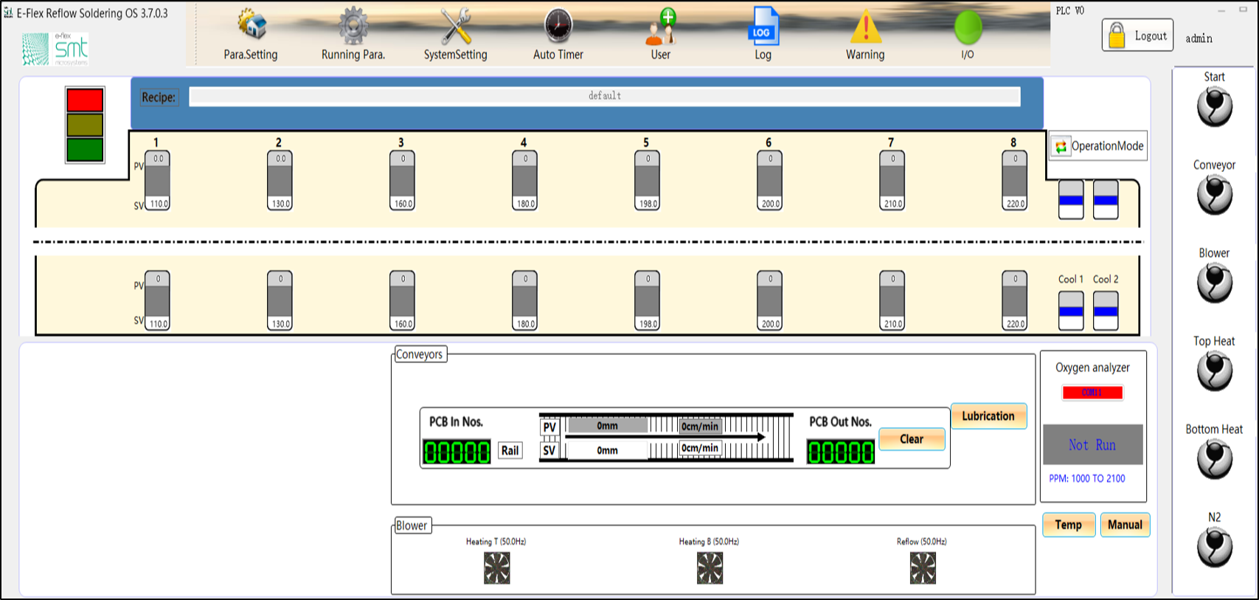Click the Logout padlock button
The height and width of the screenshot is (600, 1259).
pyautogui.click(x=1137, y=35)
